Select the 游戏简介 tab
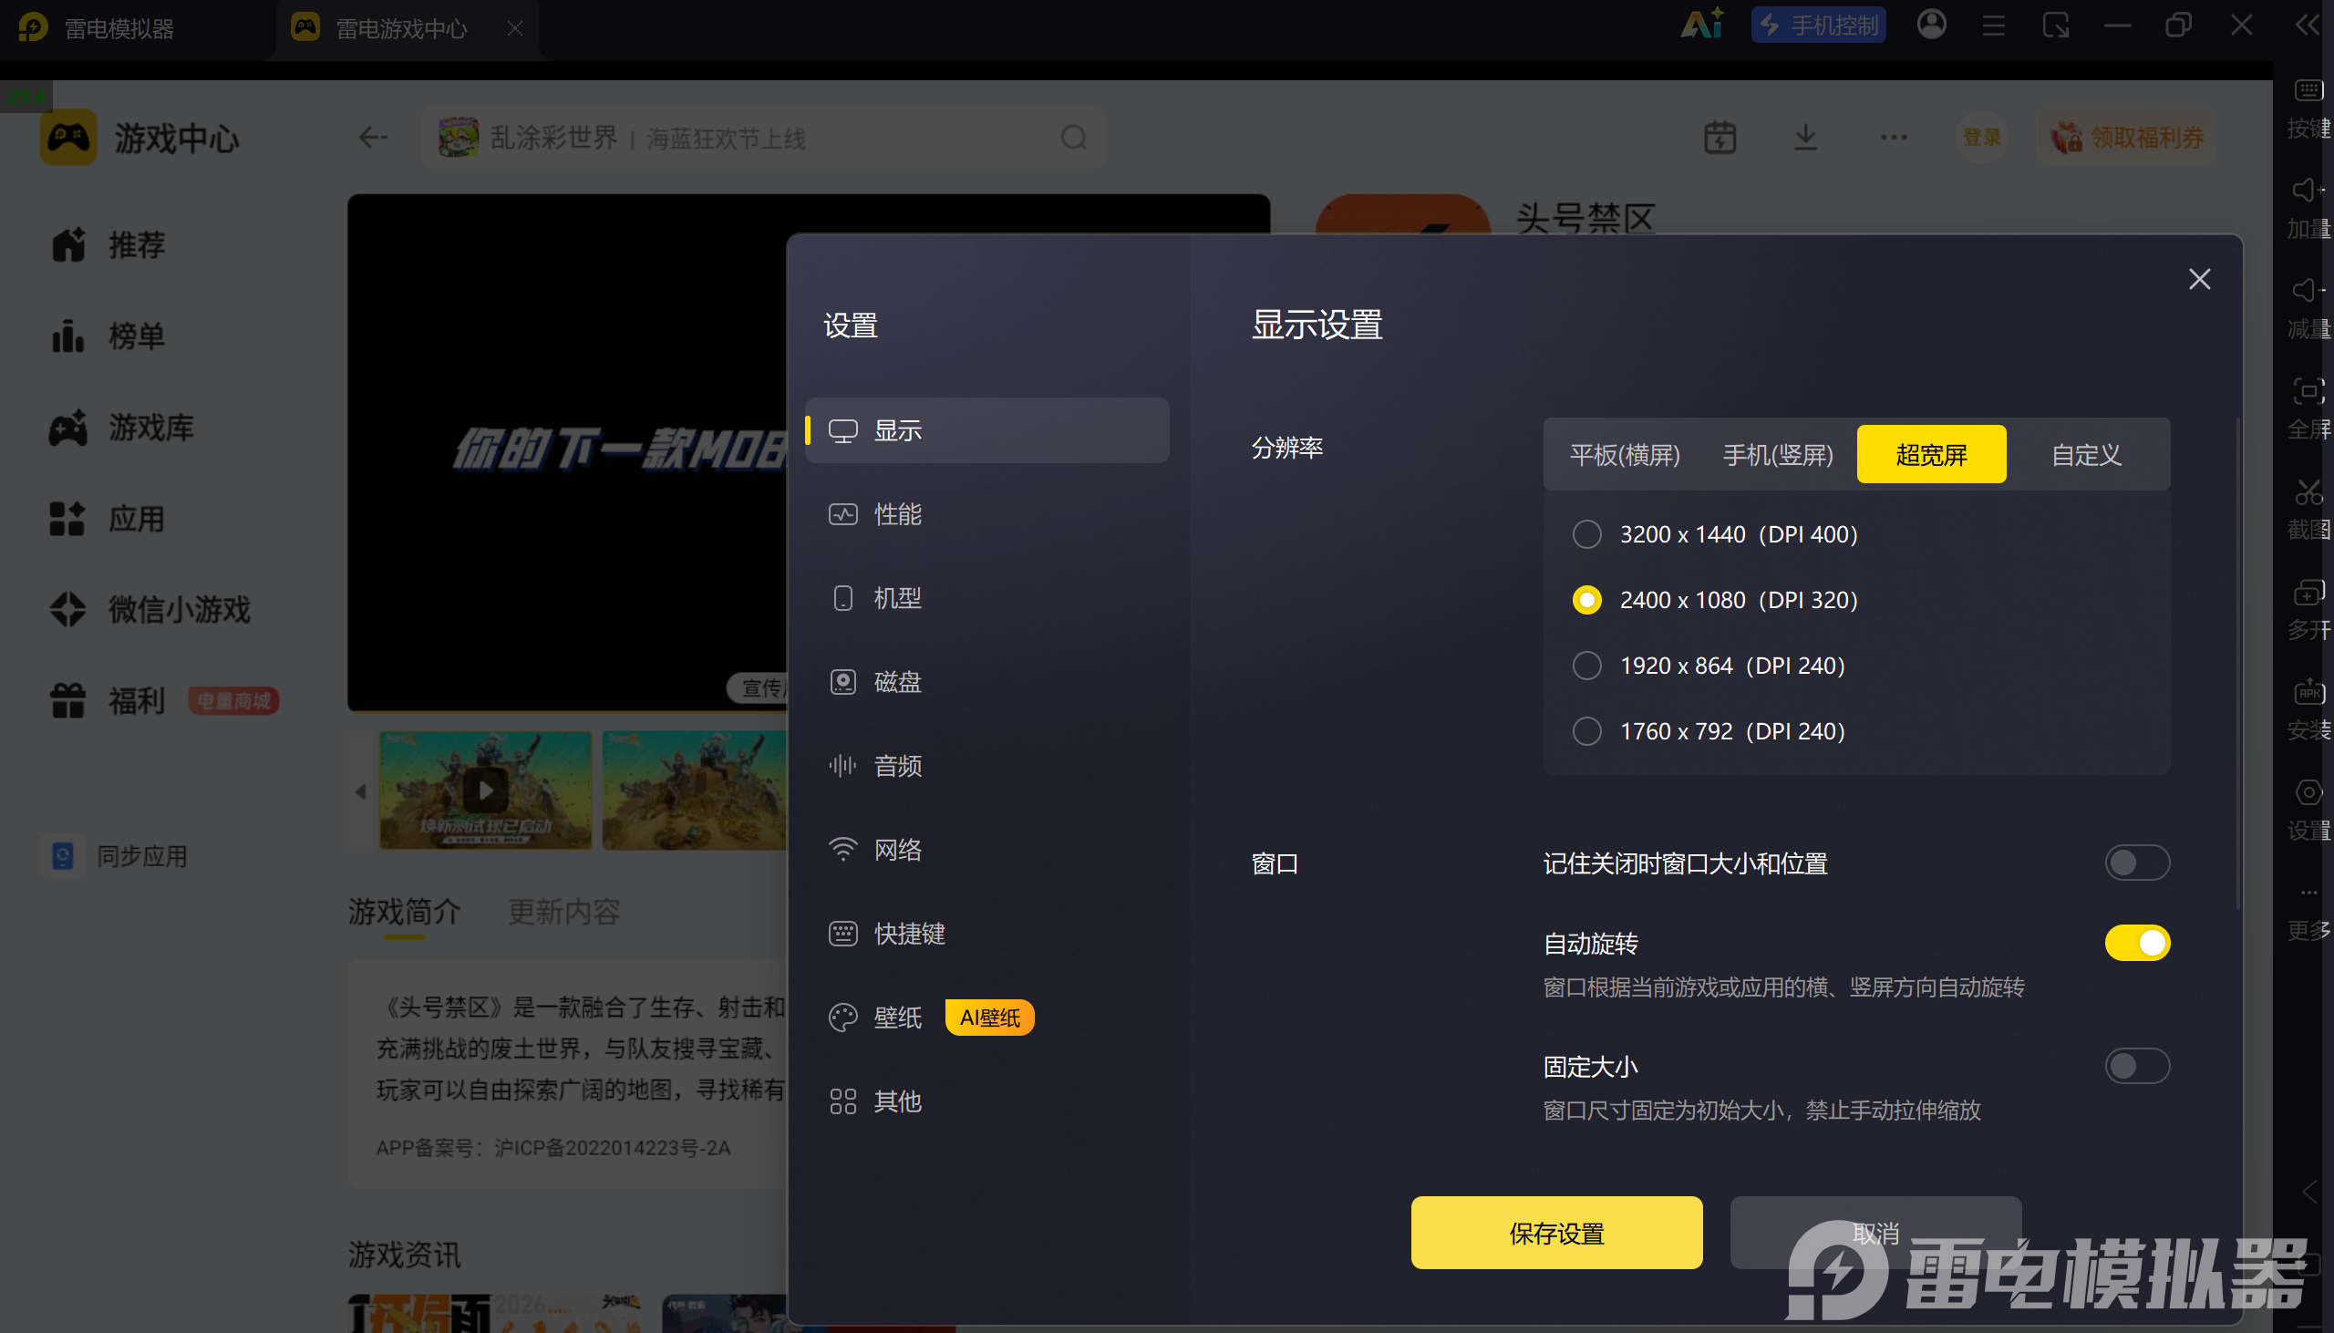Screen dimensions: 2334x1333 pos(404,913)
